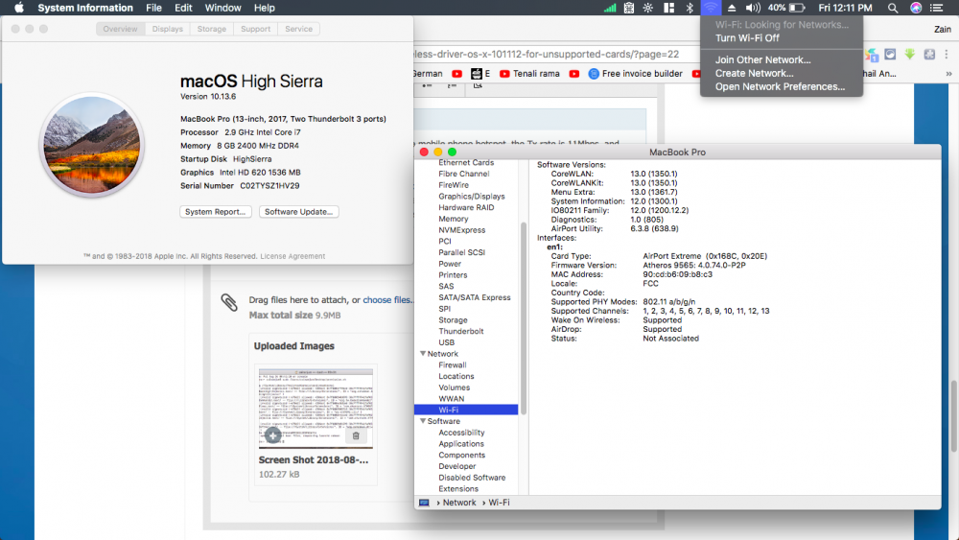The height and width of the screenshot is (540, 959).
Task: Click the brightness sun icon in menu bar
Action: point(648,8)
